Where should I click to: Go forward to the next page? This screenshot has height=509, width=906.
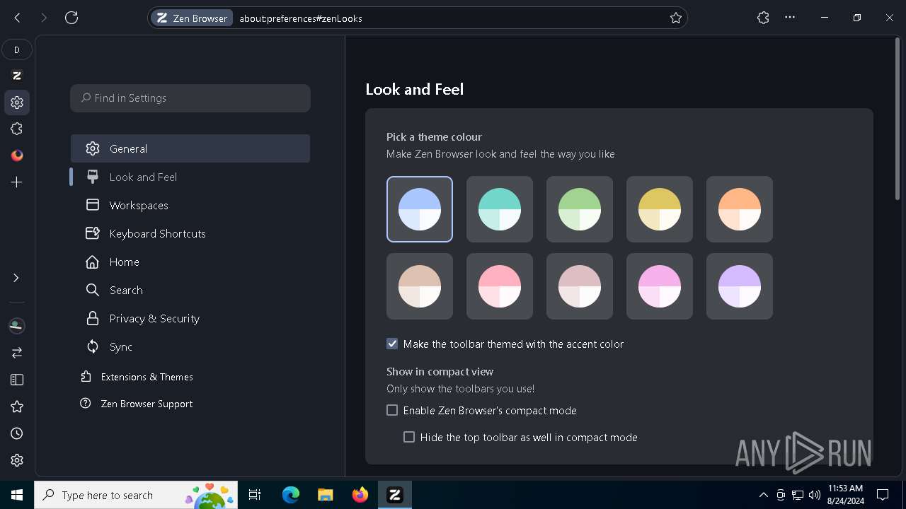(x=44, y=18)
